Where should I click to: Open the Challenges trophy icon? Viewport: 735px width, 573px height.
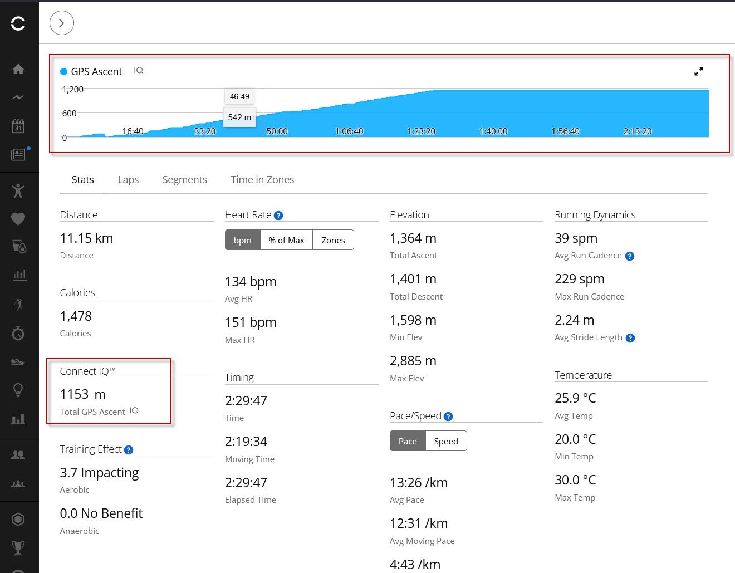point(18,548)
